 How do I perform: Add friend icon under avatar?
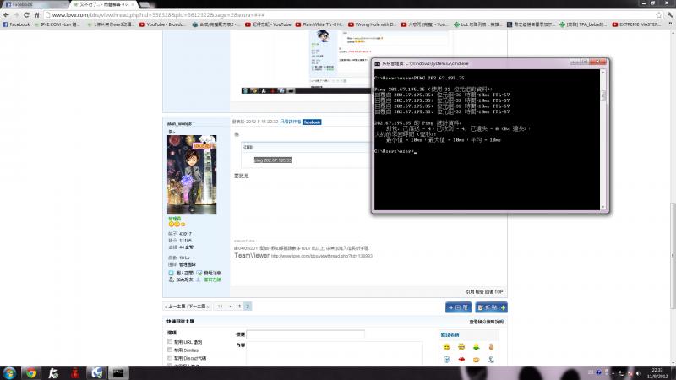pyautogui.click(x=172, y=280)
